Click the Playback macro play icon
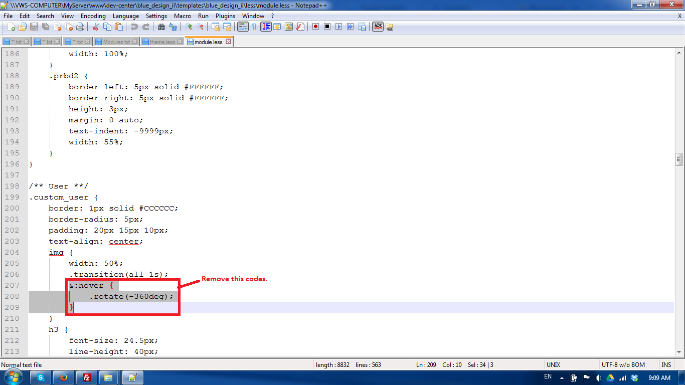 click(x=338, y=27)
